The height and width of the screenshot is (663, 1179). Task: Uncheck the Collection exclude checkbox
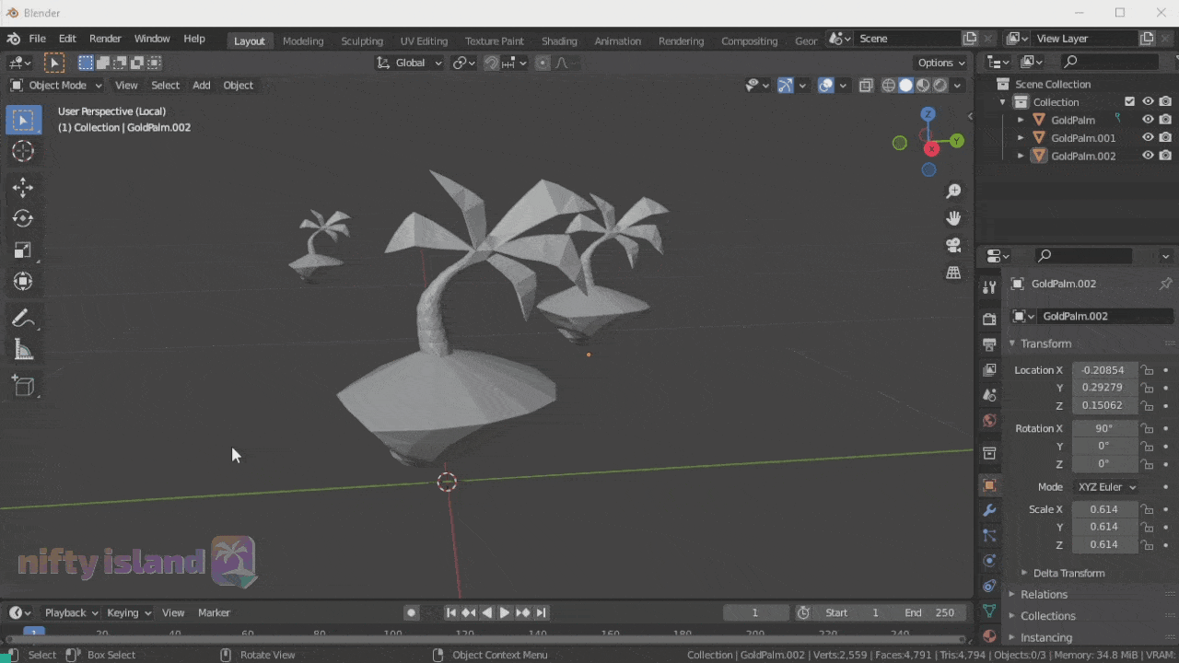point(1129,102)
